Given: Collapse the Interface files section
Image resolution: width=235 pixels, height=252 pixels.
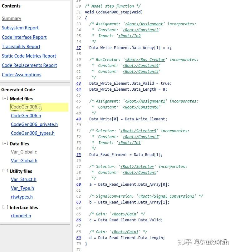Looking at the screenshot, I should coord(5,207).
